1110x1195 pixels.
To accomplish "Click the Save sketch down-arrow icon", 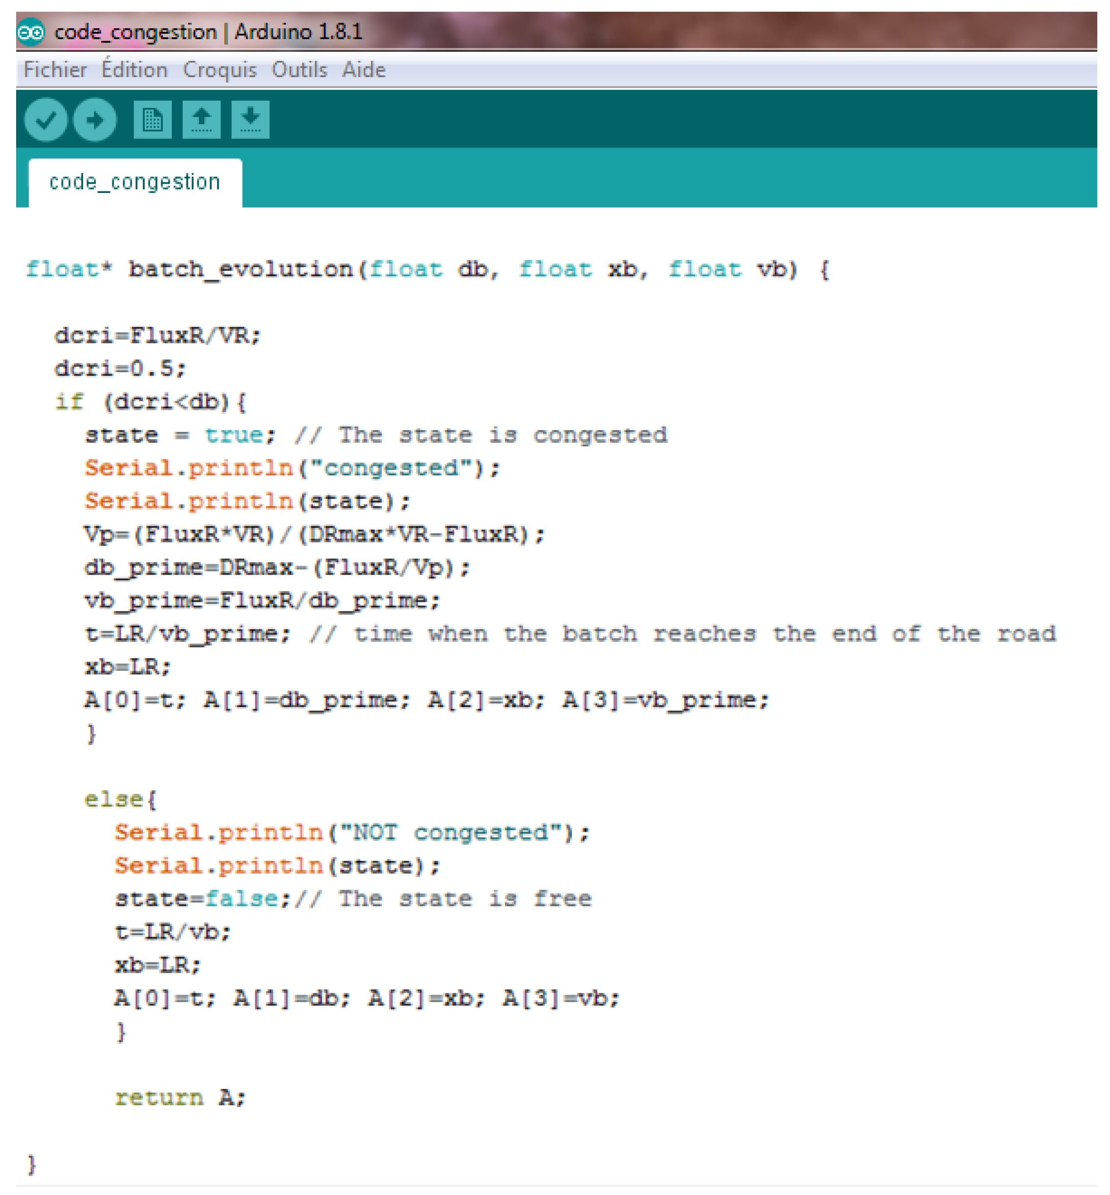I will pos(250,120).
